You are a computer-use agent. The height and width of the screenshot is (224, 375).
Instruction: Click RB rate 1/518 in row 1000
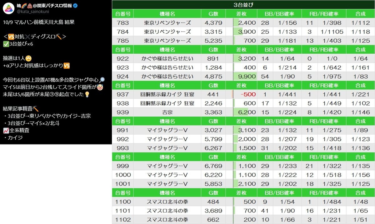click(332, 175)
